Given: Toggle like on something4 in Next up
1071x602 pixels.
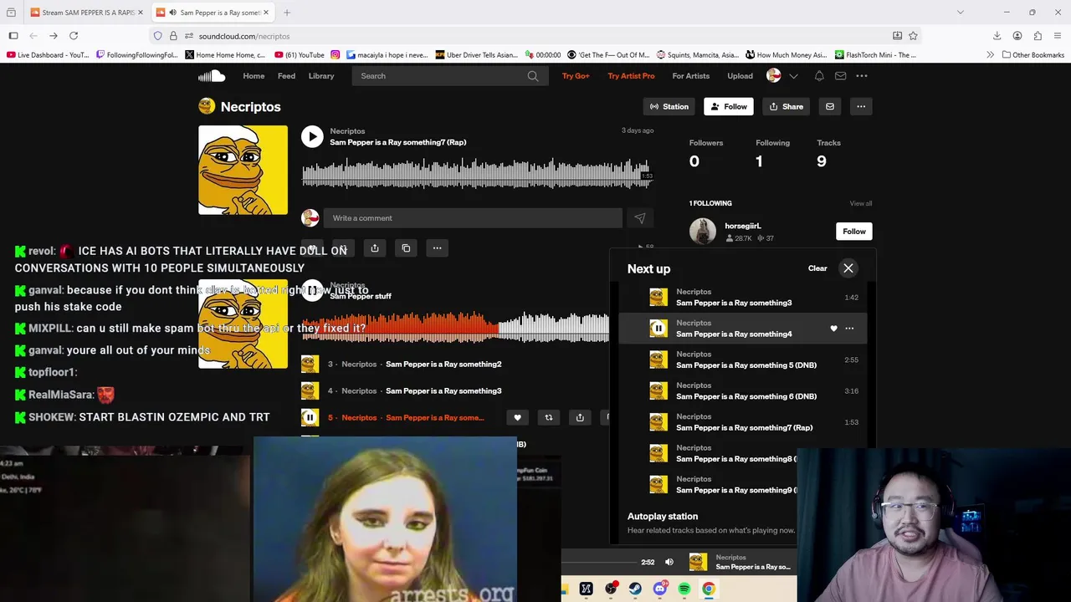Looking at the screenshot, I should click(x=833, y=329).
